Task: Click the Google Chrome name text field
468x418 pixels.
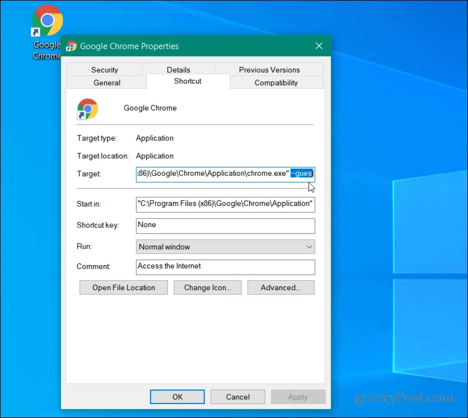Action: 150,108
